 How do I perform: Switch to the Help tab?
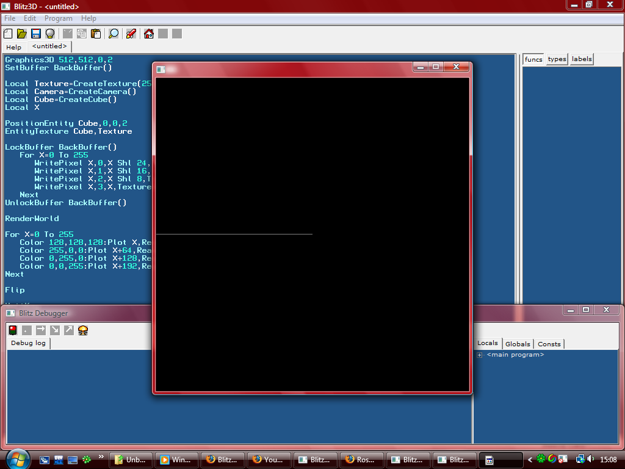13,47
